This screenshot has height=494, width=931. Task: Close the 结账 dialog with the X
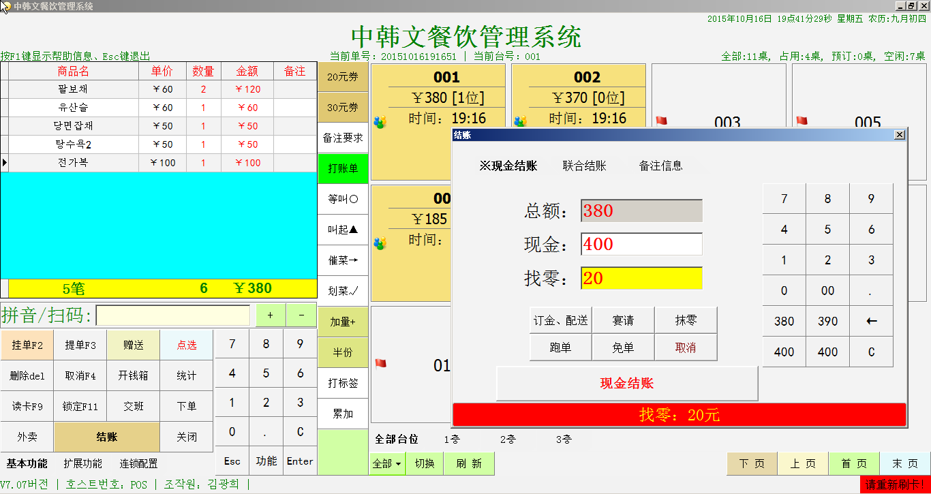click(900, 135)
